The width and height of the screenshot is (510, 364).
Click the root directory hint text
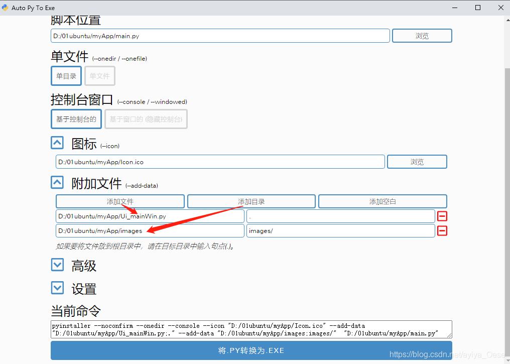(x=145, y=246)
